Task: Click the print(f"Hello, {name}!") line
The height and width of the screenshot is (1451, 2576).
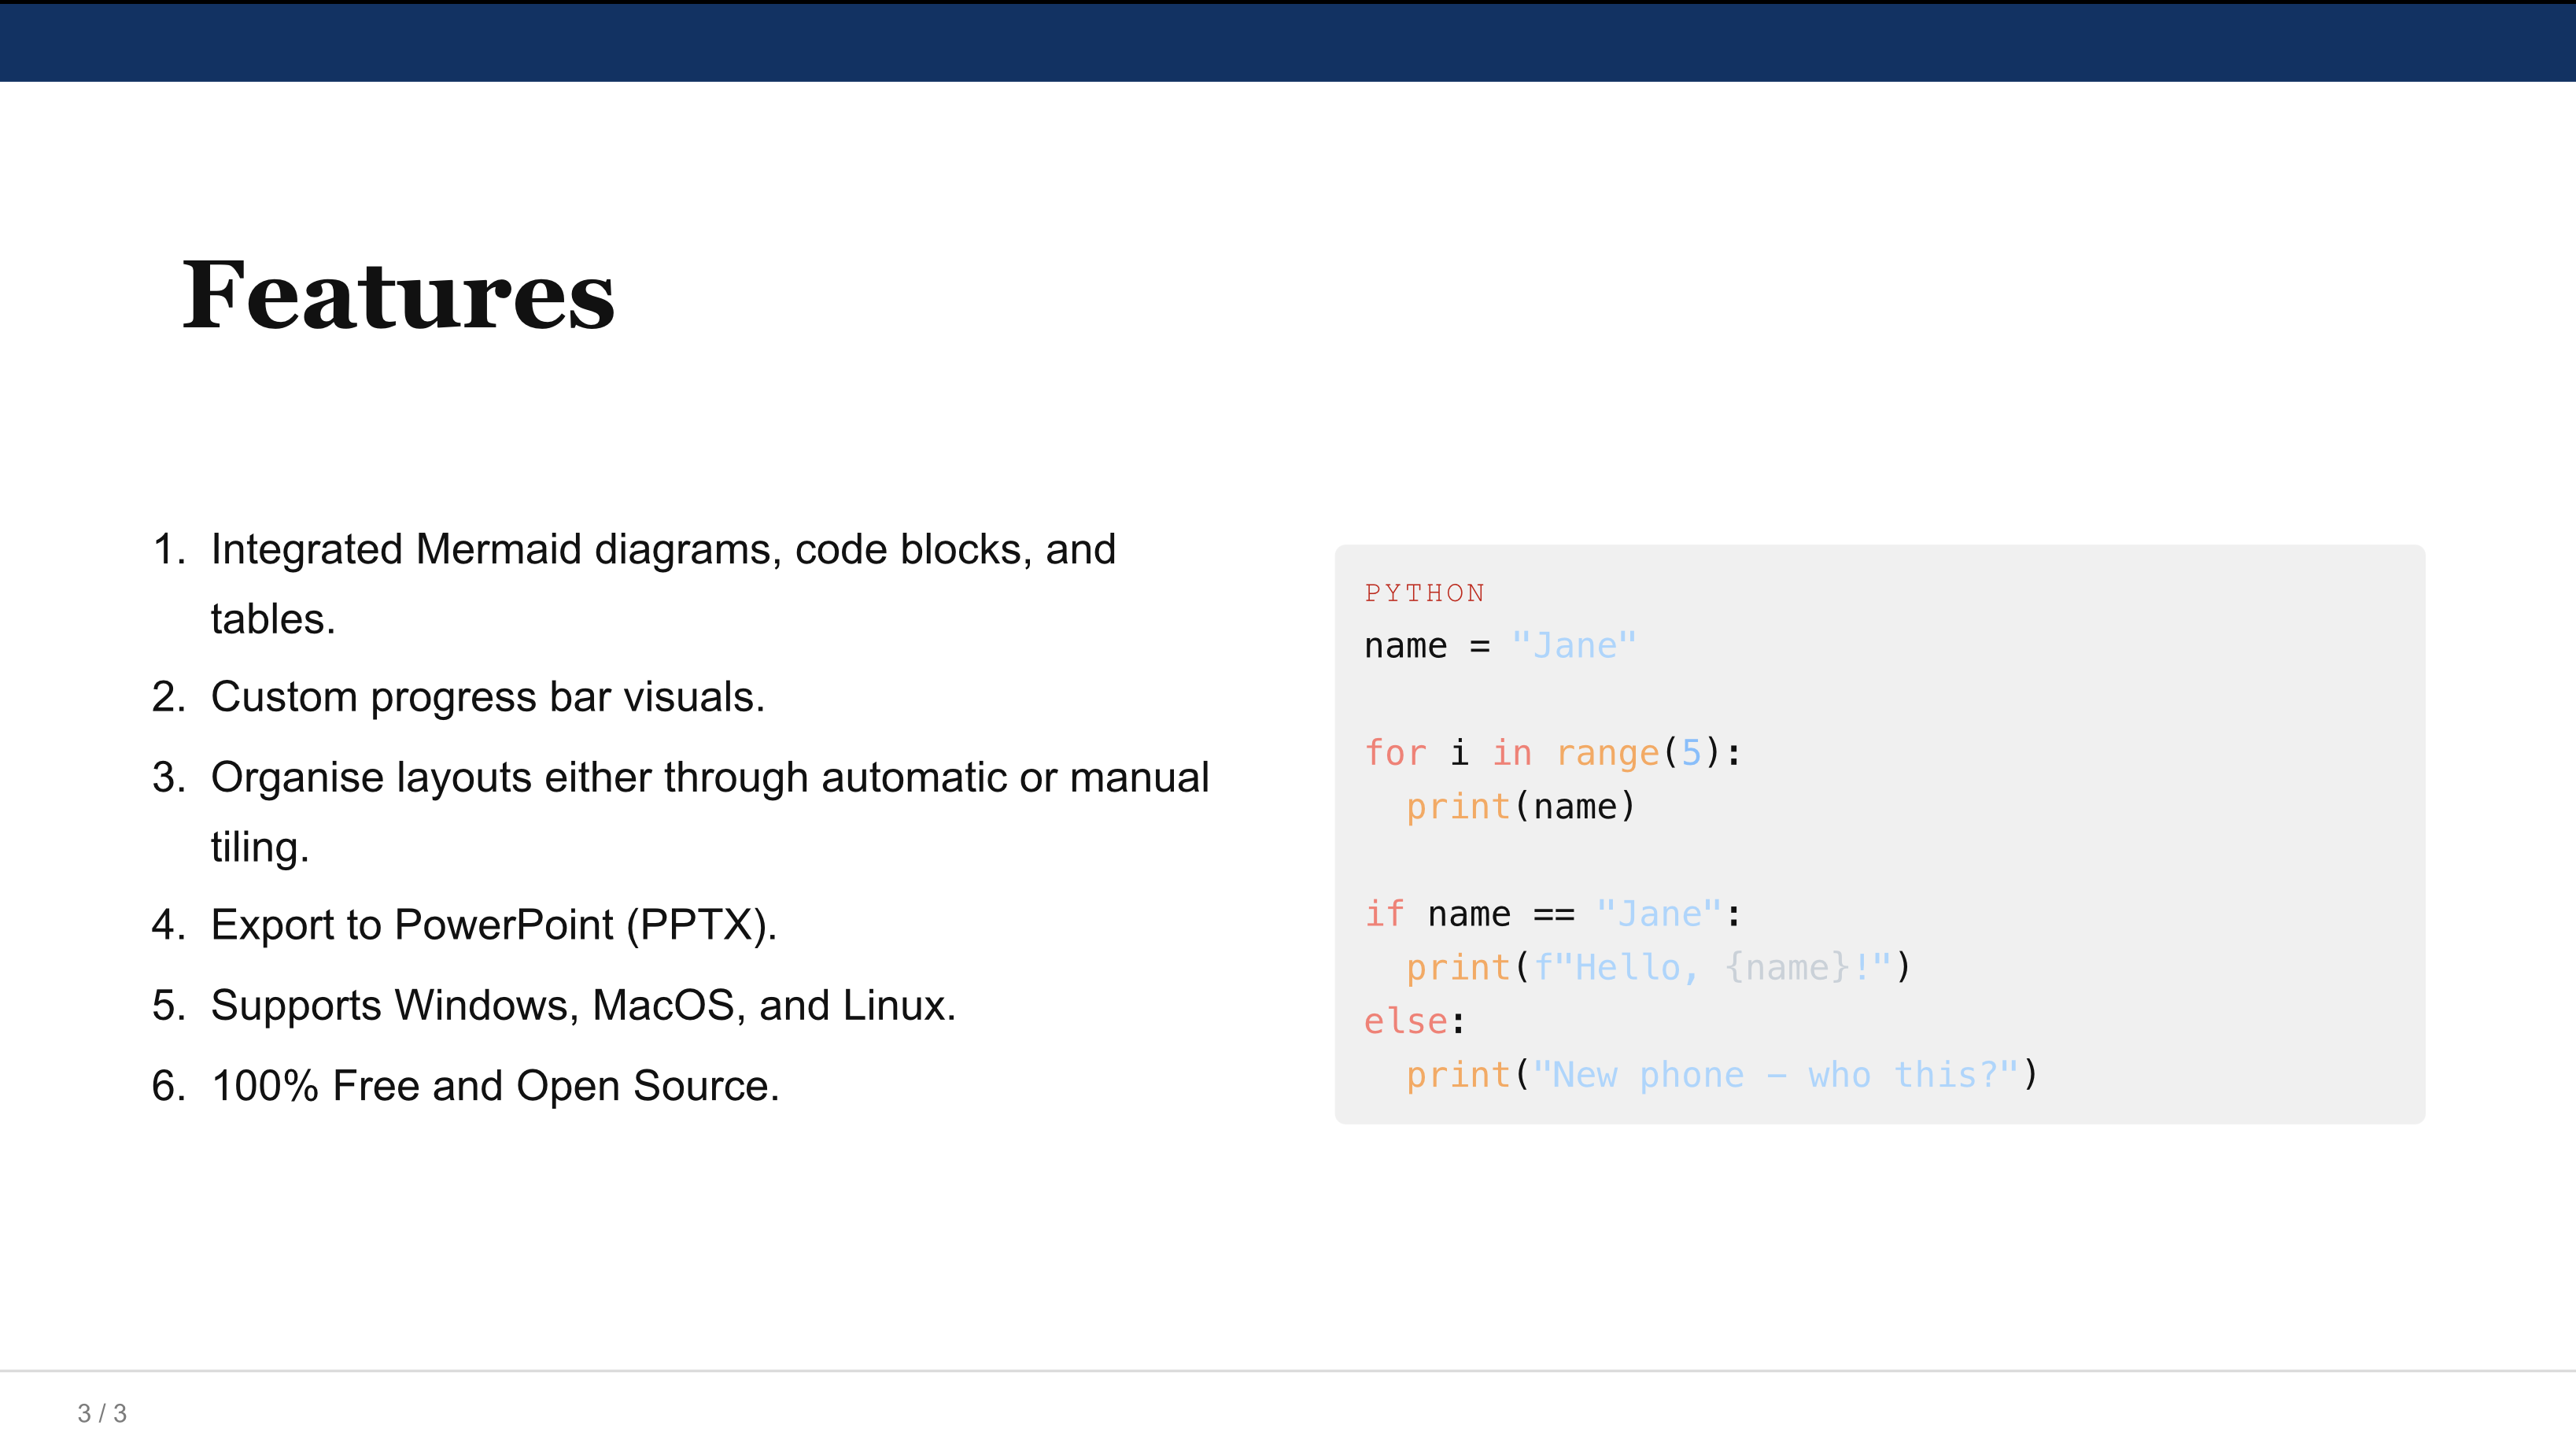Action: pos(1659,968)
